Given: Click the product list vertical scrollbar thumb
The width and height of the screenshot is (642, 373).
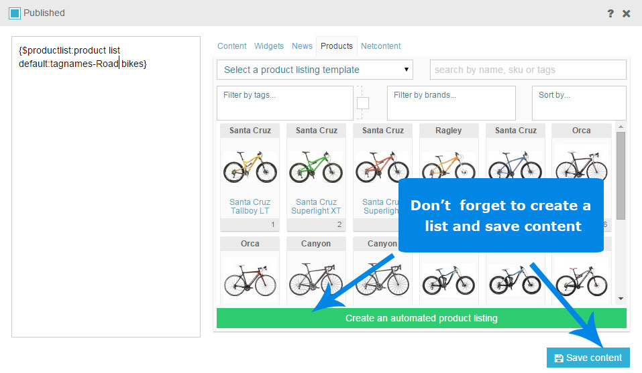Looking at the screenshot, I should [621, 175].
